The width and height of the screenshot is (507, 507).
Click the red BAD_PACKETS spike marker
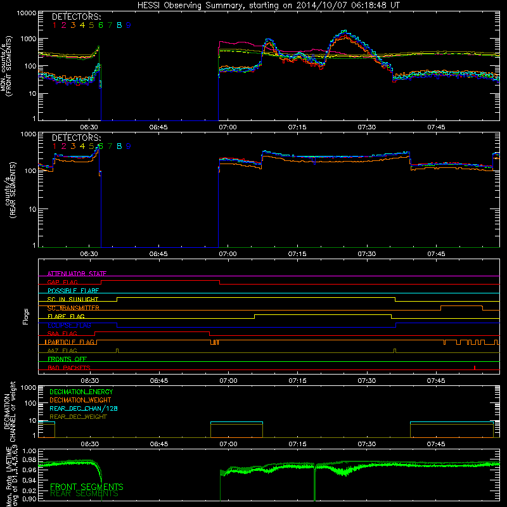[474, 368]
